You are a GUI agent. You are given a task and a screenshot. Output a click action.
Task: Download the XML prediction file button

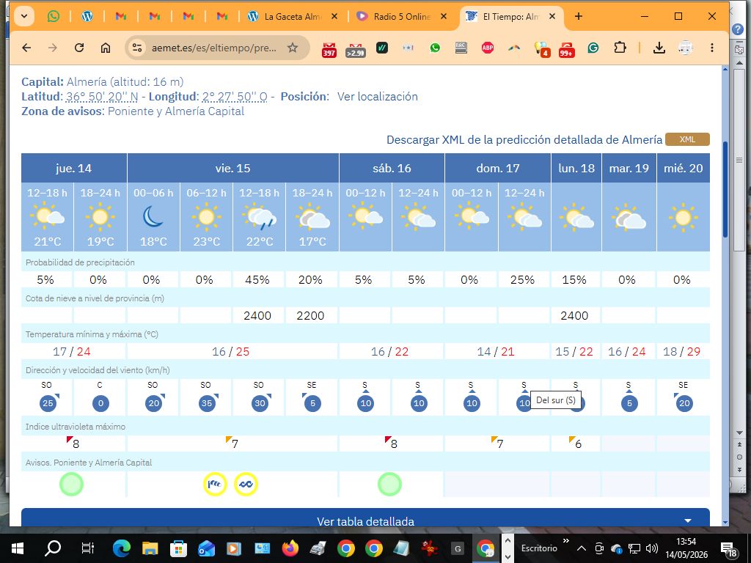point(687,139)
